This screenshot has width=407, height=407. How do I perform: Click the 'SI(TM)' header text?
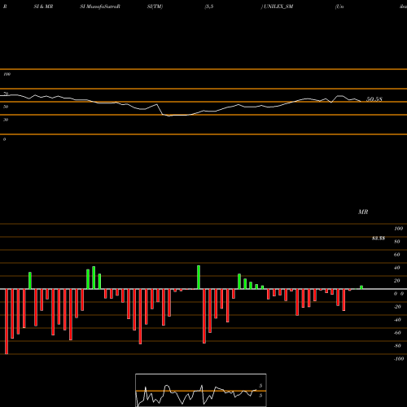pos(155,7)
